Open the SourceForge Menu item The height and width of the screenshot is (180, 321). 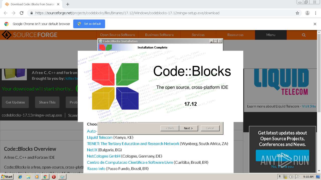(x=271, y=35)
